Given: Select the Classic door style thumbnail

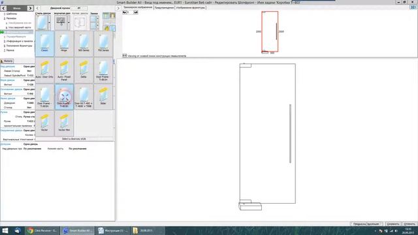Looking at the screenshot, I should pos(44,44).
